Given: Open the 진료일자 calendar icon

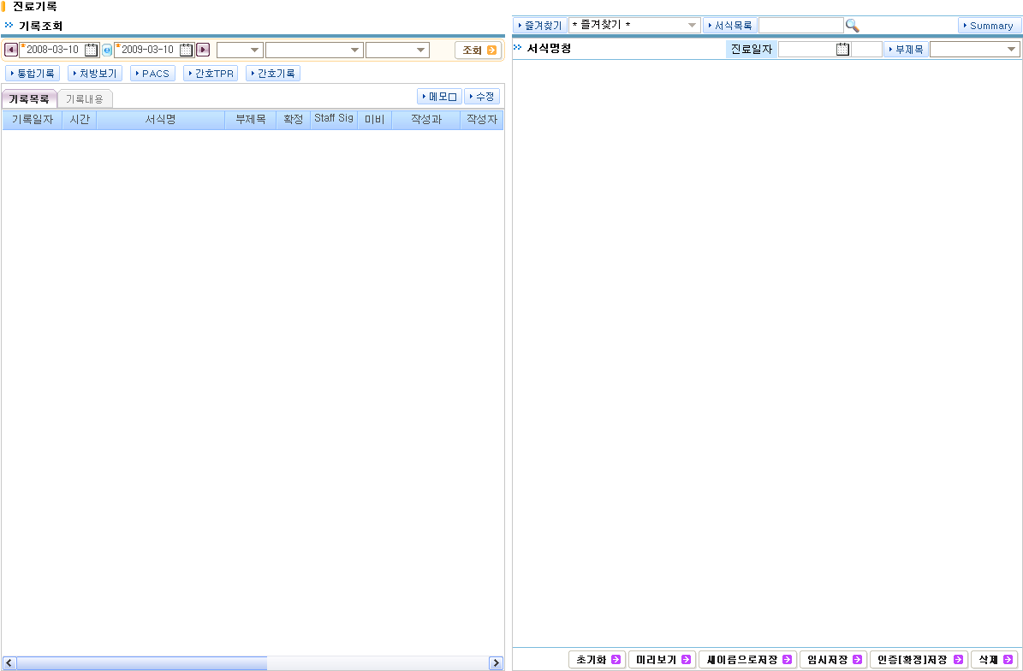Looking at the screenshot, I should click(x=842, y=50).
